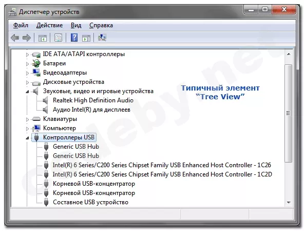Screen dimensions: 304x231
Task: Click the IDE ATA/ATAPI controllers icon
Action: tap(36, 55)
